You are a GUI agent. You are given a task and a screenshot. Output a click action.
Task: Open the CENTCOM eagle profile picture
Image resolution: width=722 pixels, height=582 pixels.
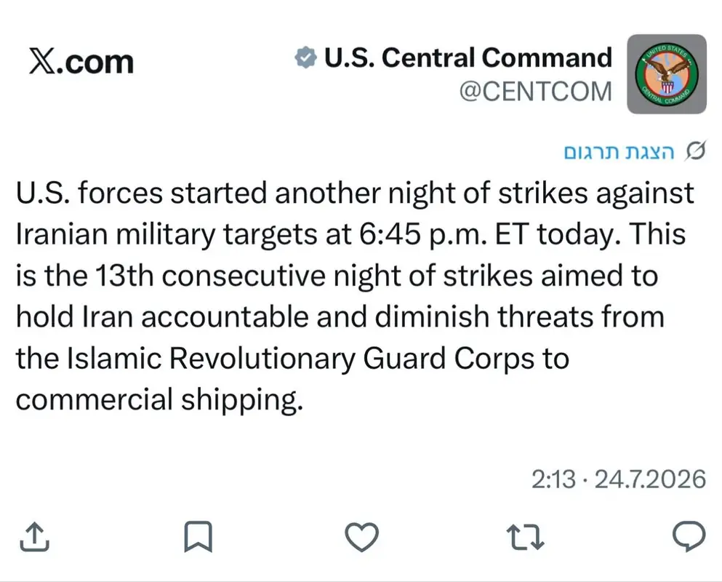click(667, 73)
